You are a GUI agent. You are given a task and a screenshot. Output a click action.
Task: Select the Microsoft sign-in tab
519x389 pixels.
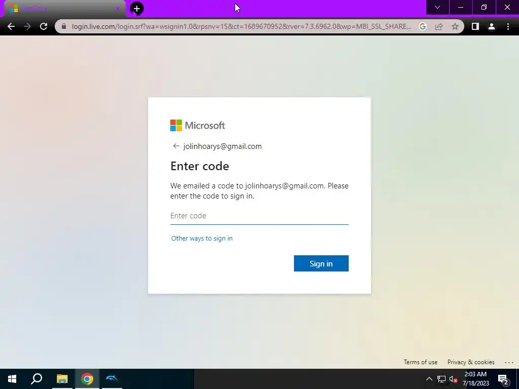(64, 9)
